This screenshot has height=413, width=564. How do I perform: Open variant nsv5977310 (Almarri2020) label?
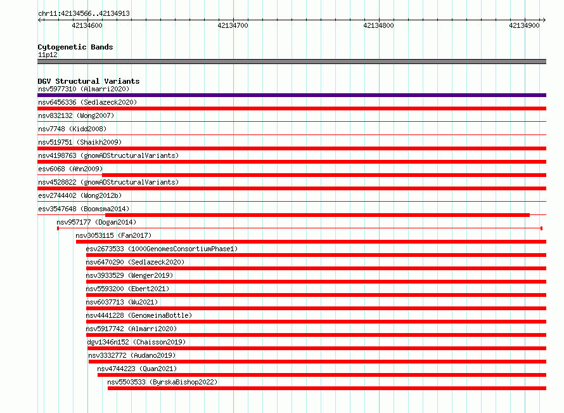click(84, 89)
